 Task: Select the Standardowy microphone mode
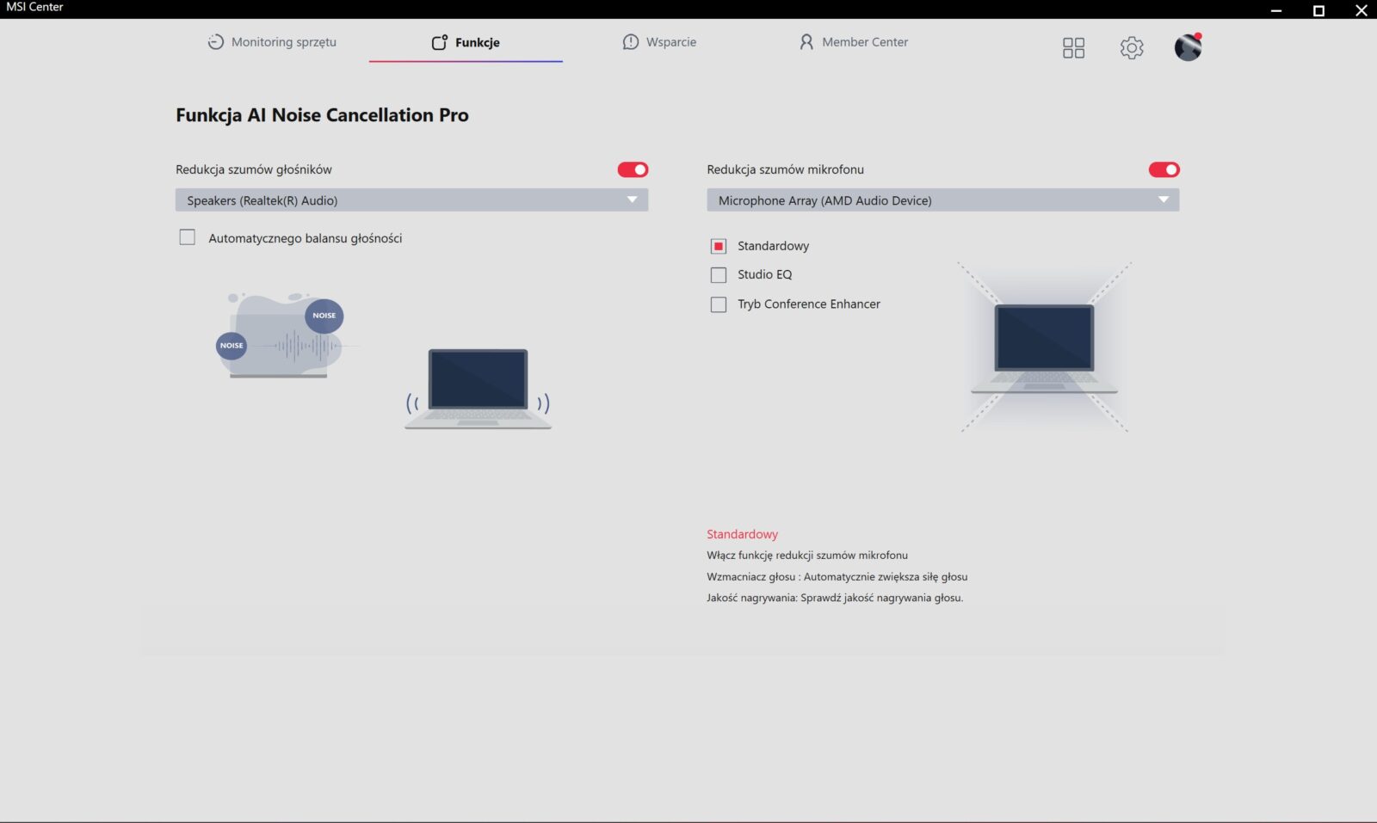point(719,246)
